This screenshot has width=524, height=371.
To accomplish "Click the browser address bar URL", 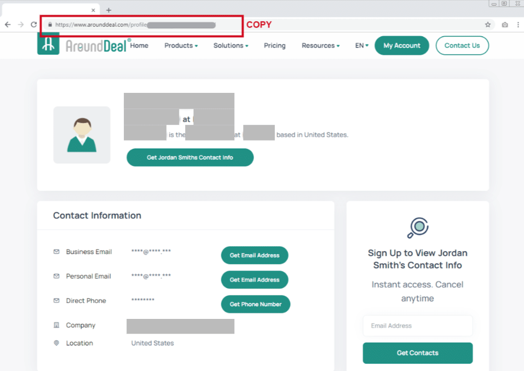I will (135, 25).
